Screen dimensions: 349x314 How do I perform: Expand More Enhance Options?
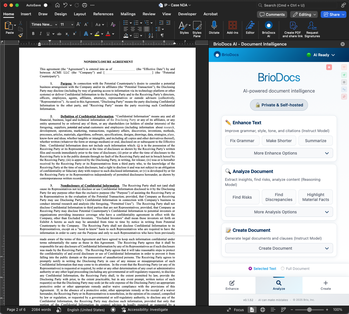(279, 153)
